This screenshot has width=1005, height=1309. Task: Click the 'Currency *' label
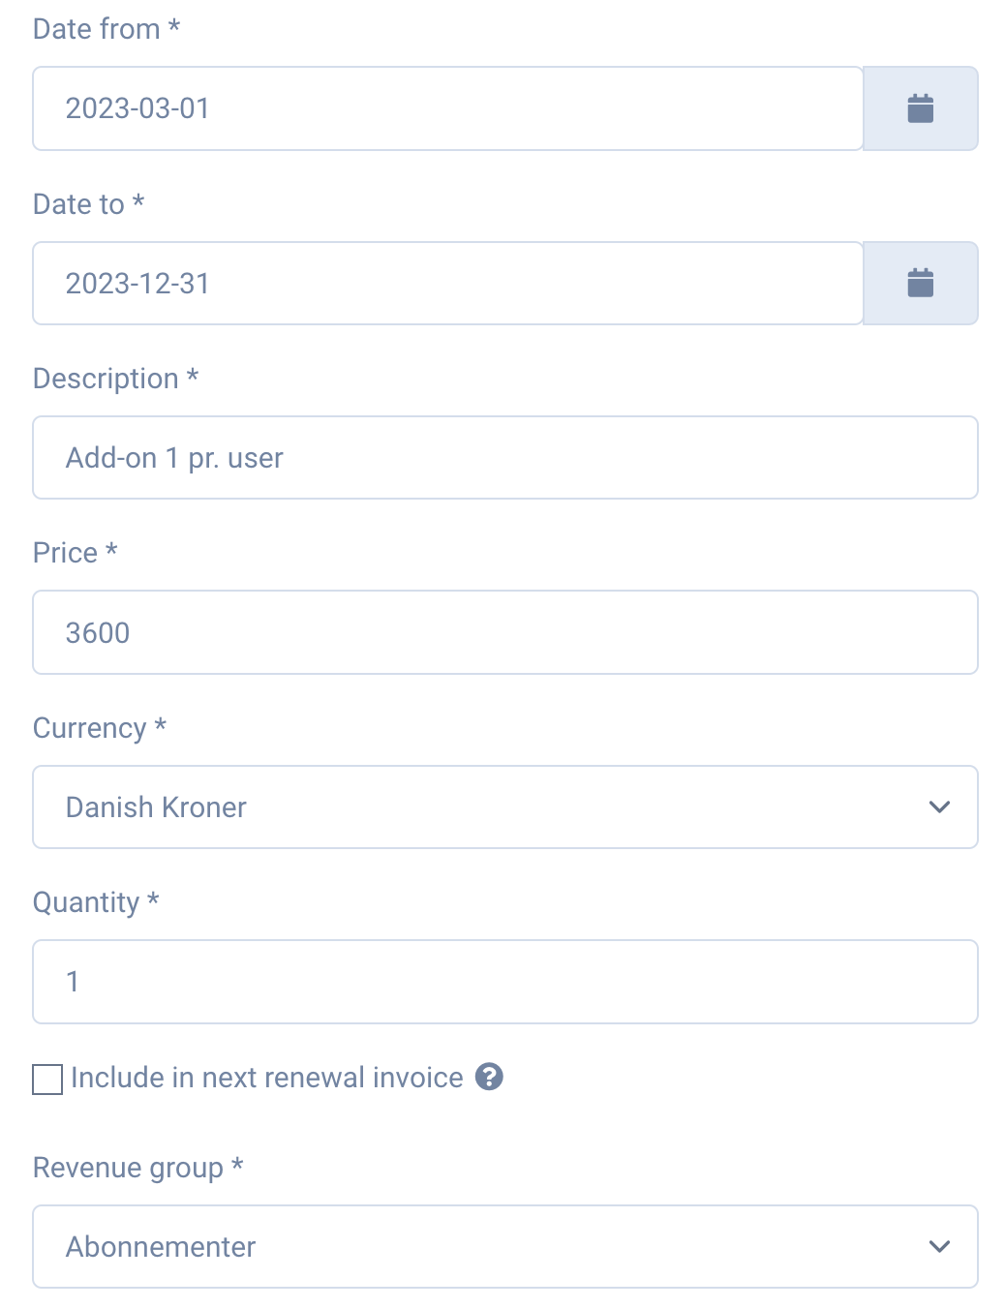tap(100, 728)
